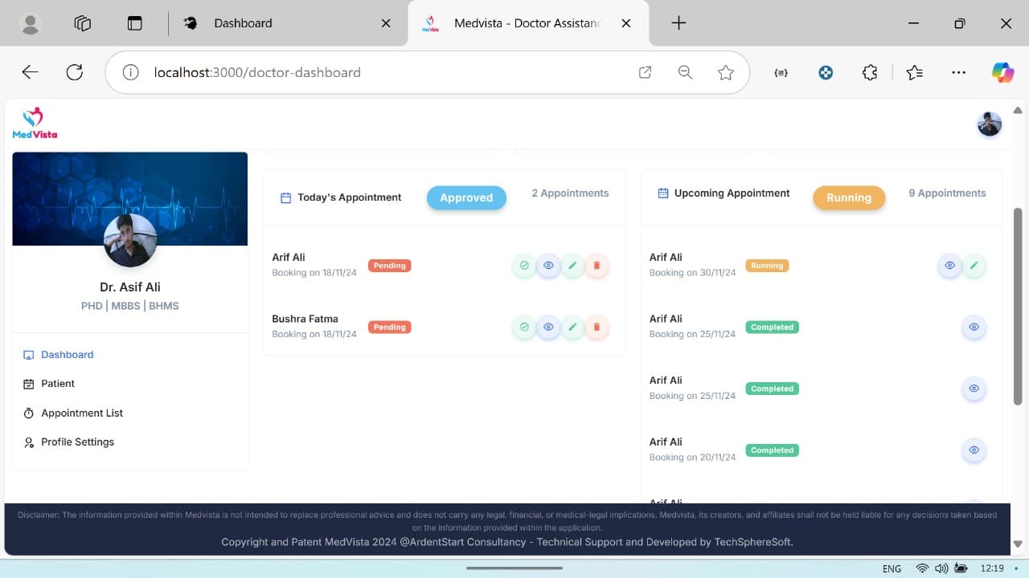The width and height of the screenshot is (1029, 578).
Task: Go back to the previous page
Action: 30,72
